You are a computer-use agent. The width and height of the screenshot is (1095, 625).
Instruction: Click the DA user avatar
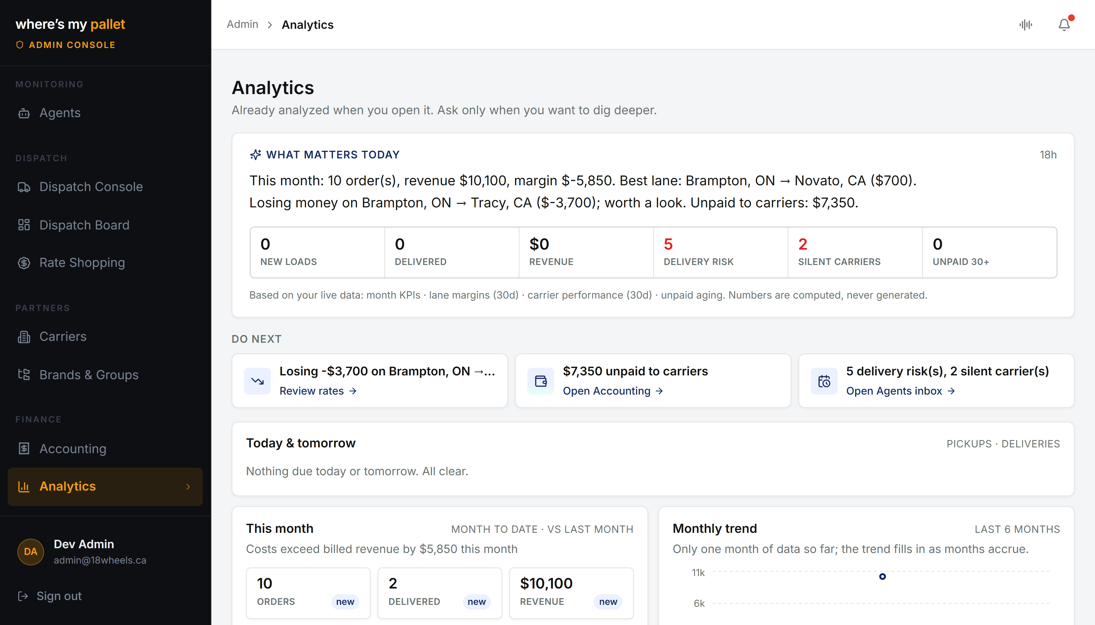click(x=30, y=552)
